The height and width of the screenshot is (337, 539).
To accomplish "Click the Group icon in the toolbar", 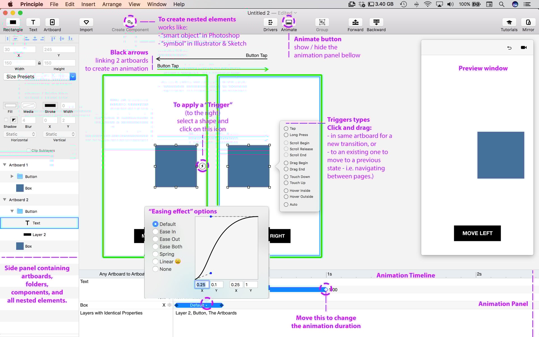I will tap(322, 22).
